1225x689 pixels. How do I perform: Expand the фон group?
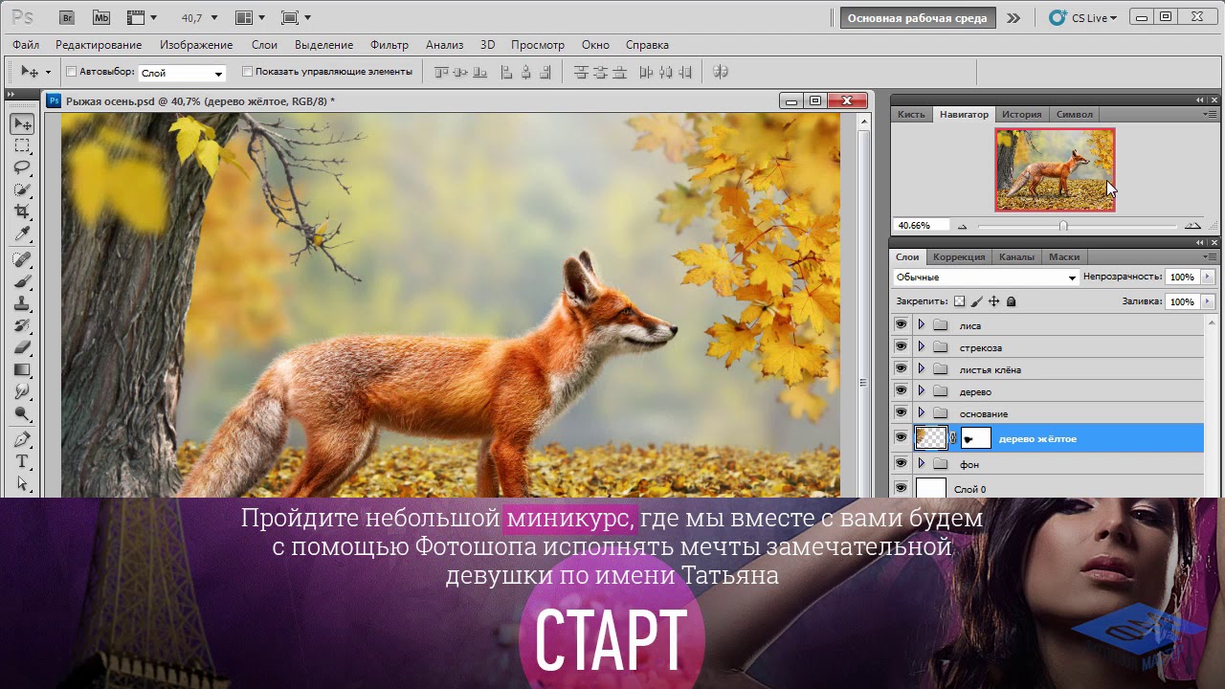(921, 463)
